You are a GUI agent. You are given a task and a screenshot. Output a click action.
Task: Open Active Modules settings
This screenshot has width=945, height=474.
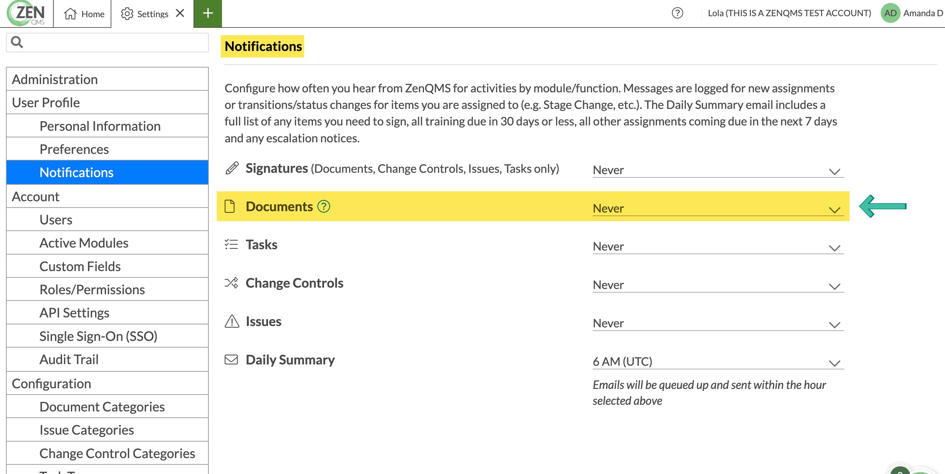(x=107, y=243)
